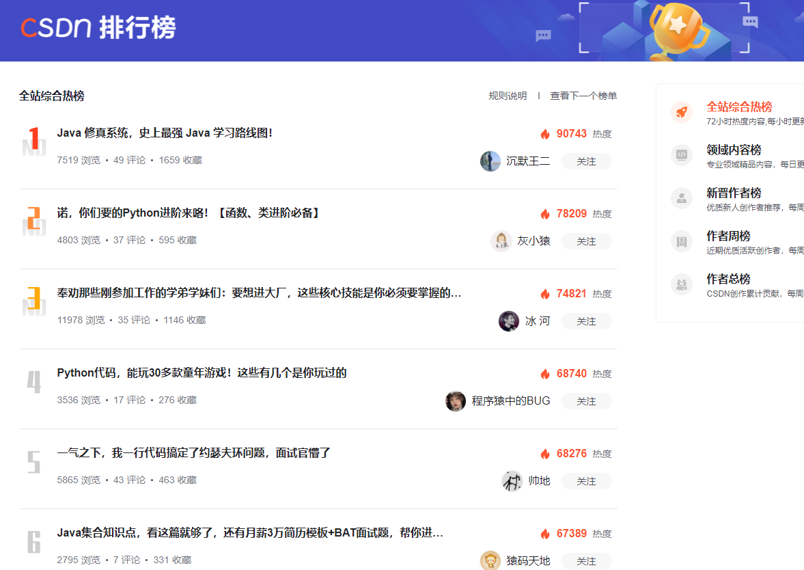The height and width of the screenshot is (570, 804).
Task: Open avatar of author 沉默王二
Action: click(x=490, y=161)
